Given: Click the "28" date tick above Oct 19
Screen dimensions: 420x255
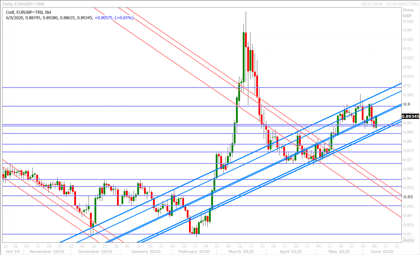Looking at the screenshot, I should pyautogui.click(x=15, y=246).
